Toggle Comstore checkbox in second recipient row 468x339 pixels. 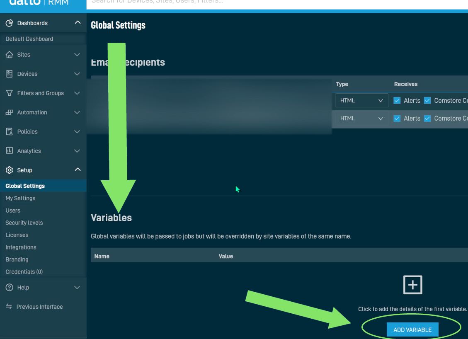pos(427,119)
